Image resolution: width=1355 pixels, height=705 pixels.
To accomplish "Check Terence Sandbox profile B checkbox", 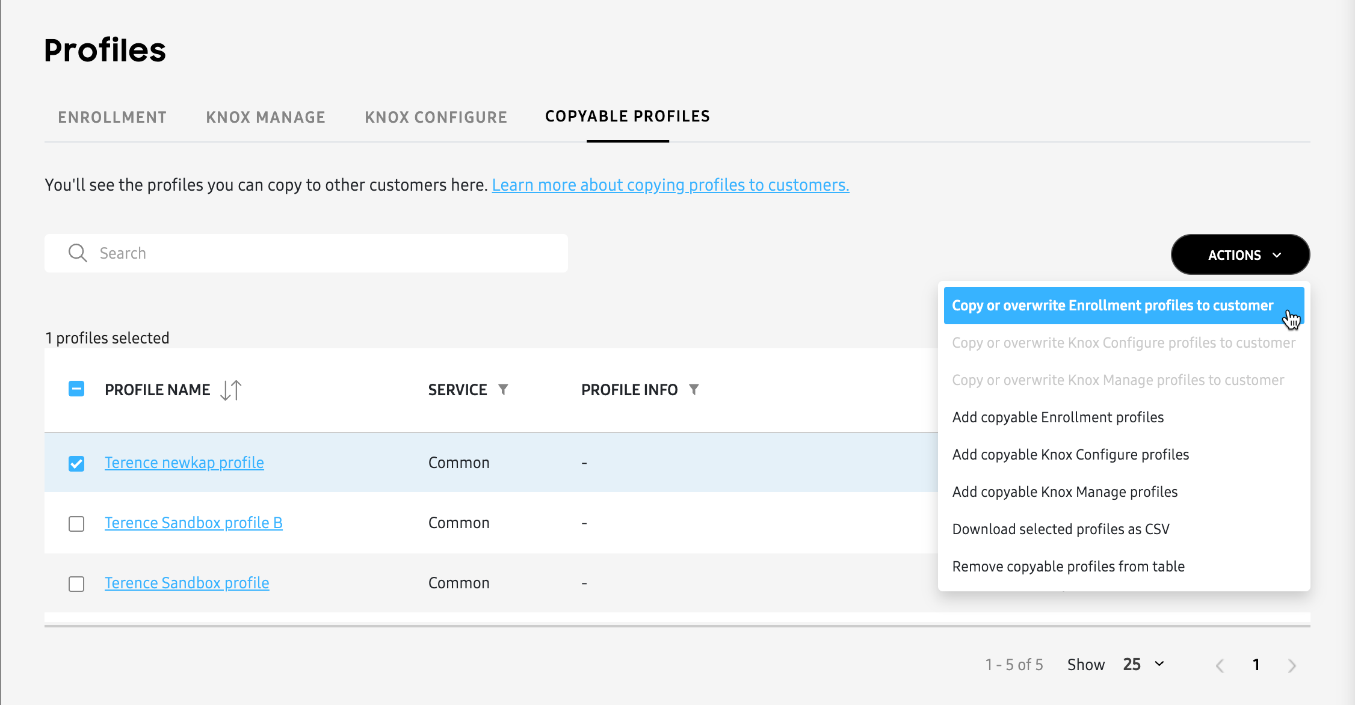I will [76, 523].
